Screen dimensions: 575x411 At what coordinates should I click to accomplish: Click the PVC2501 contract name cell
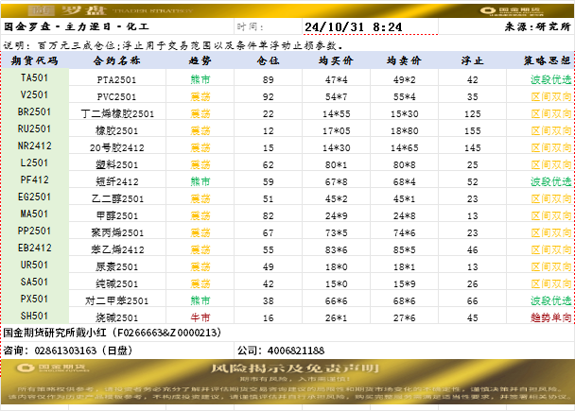tap(117, 96)
